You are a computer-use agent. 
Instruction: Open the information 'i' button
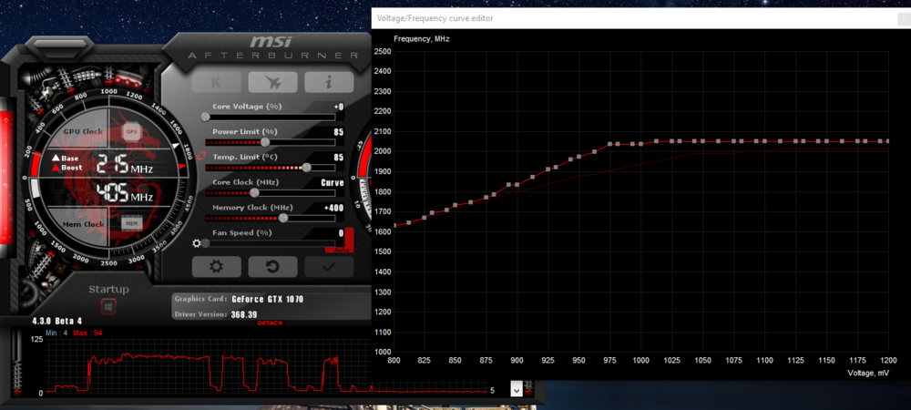[x=329, y=81]
